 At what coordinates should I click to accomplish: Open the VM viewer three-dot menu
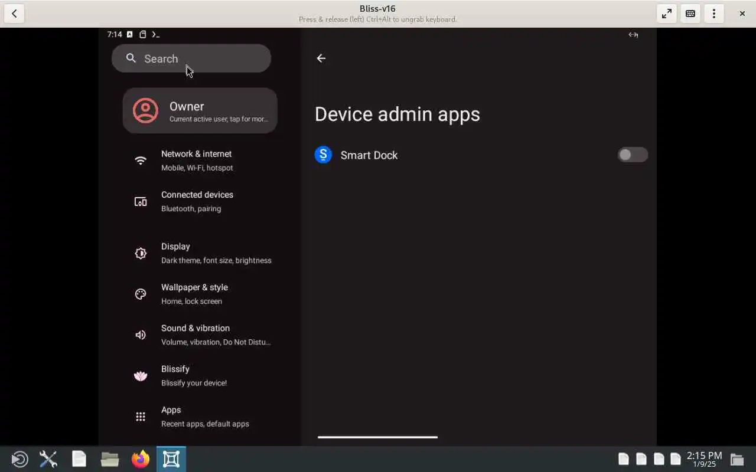point(714,14)
